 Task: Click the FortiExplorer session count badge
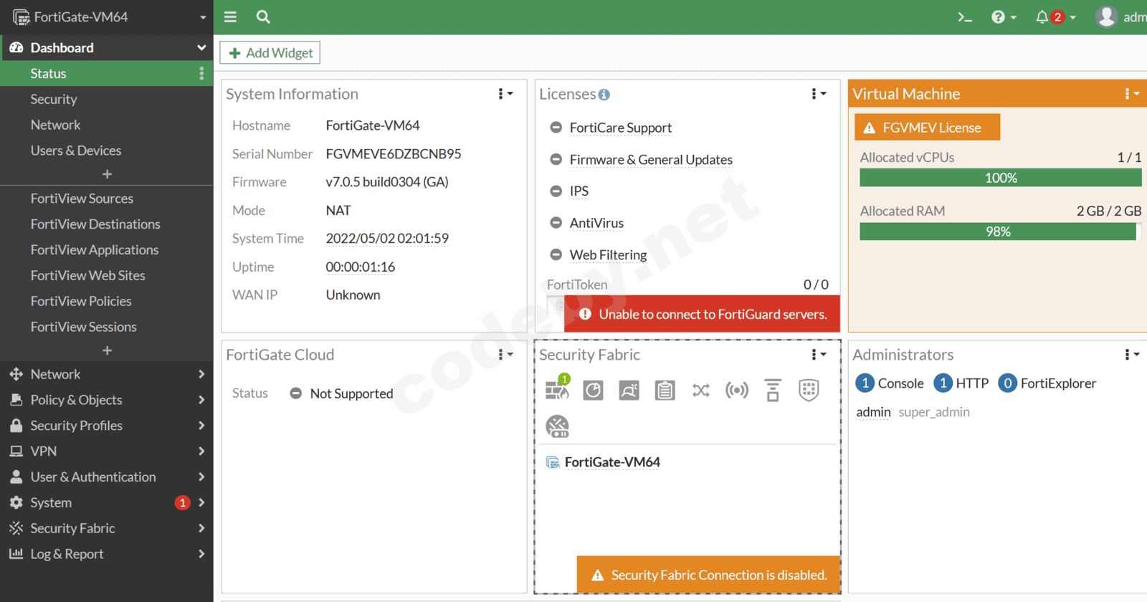pyautogui.click(x=1007, y=383)
